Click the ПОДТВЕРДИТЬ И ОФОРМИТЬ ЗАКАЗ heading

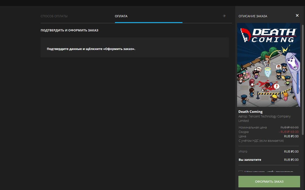69,30
